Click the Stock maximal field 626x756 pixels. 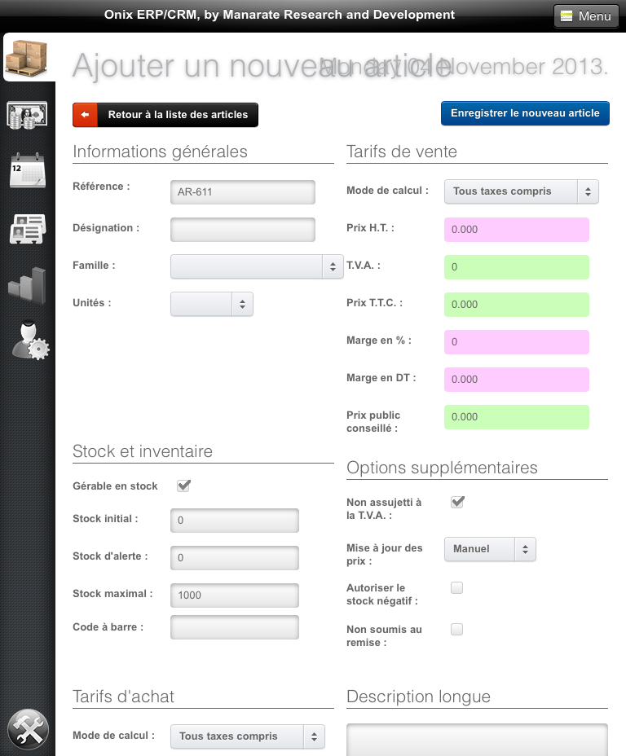(235, 596)
